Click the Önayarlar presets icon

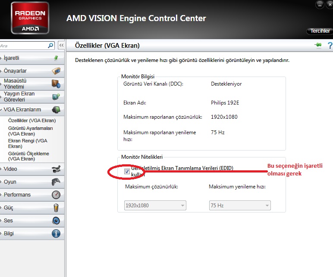pos(56,71)
